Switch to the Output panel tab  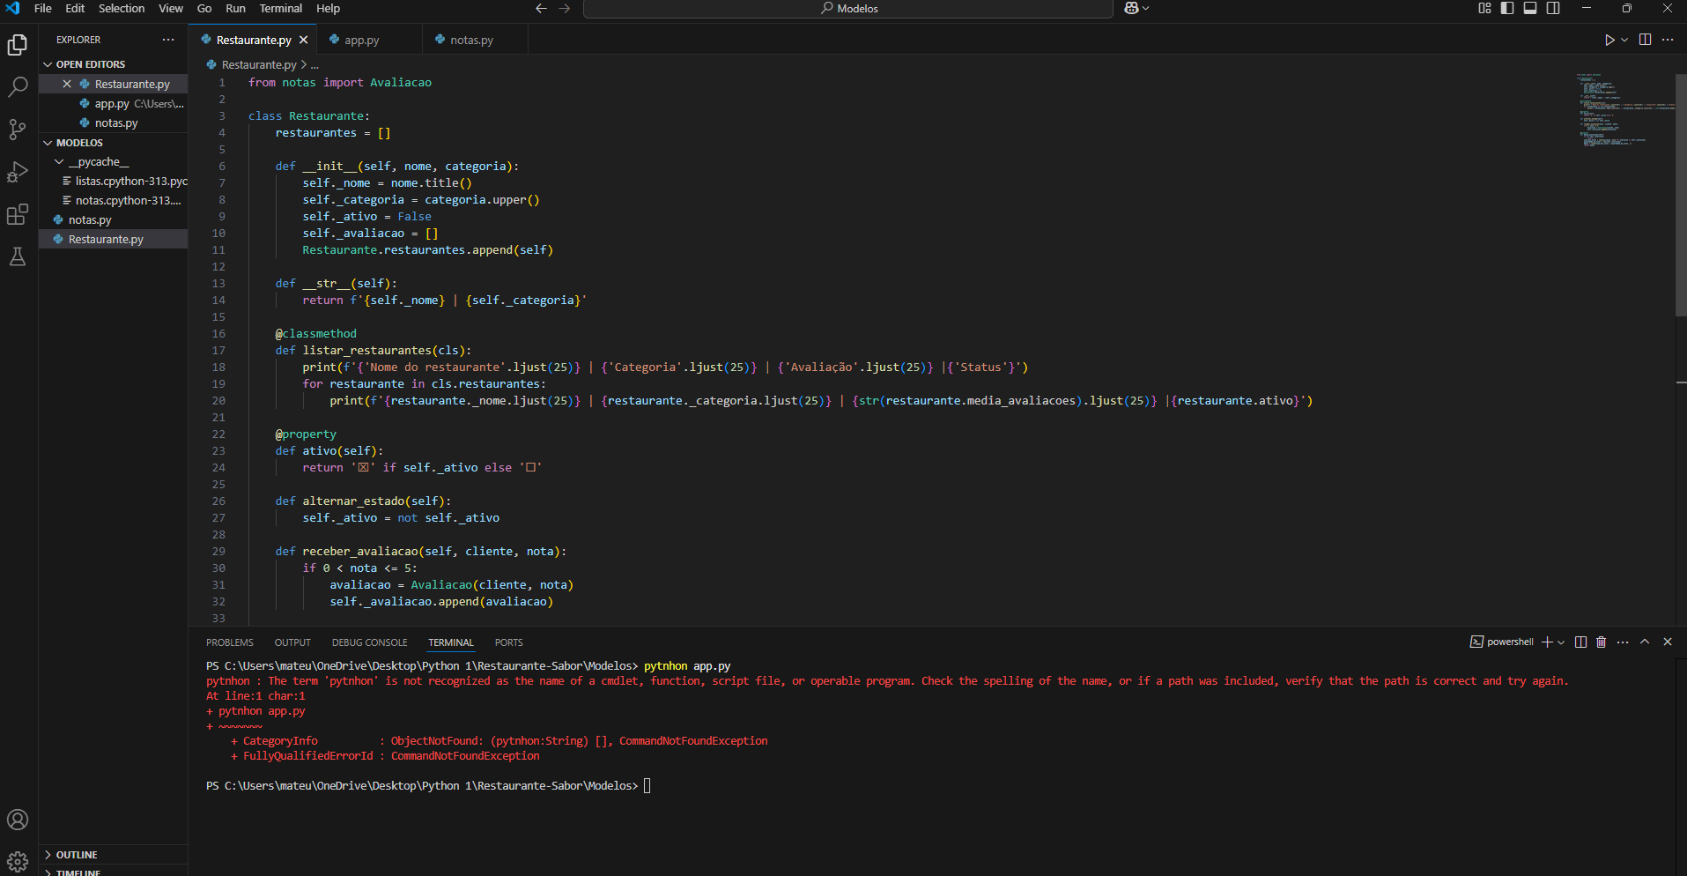[292, 642]
